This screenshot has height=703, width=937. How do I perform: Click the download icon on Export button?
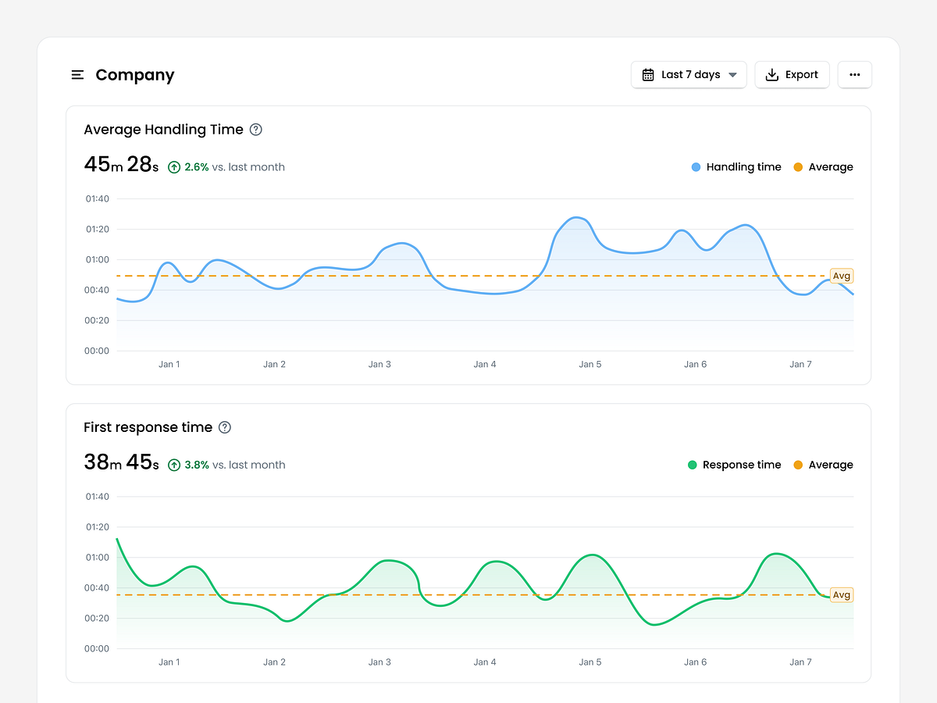(772, 74)
